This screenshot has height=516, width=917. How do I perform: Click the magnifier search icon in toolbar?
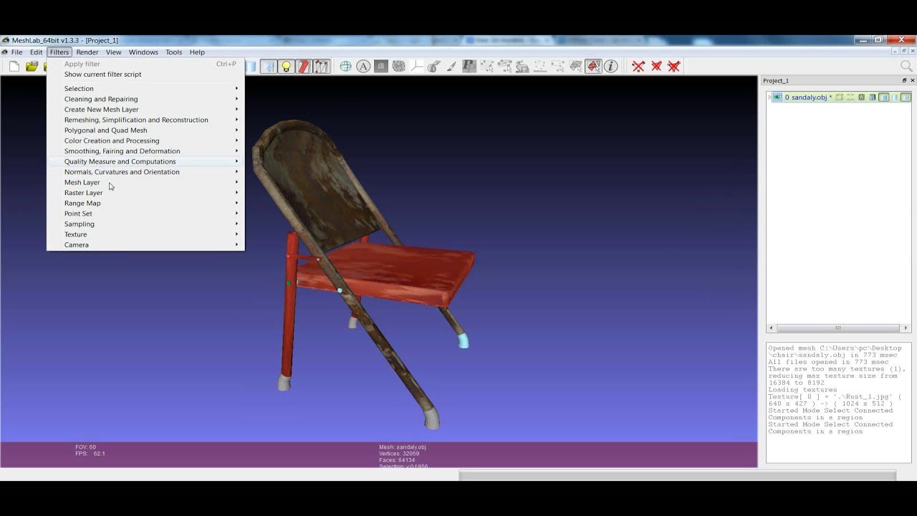[x=906, y=66]
